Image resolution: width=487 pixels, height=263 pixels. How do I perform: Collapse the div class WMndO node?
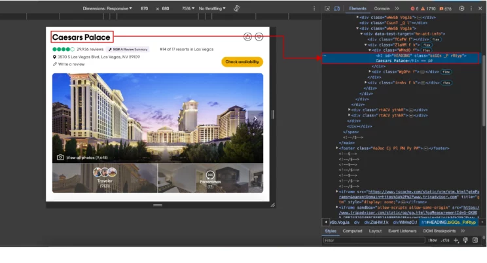point(370,50)
